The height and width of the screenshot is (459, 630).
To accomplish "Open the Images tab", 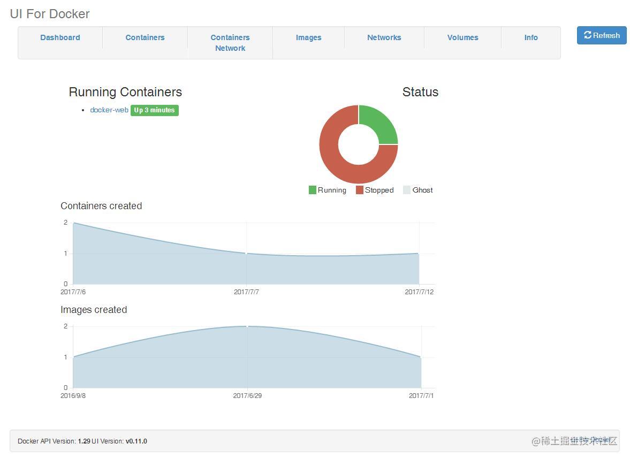I will [308, 37].
